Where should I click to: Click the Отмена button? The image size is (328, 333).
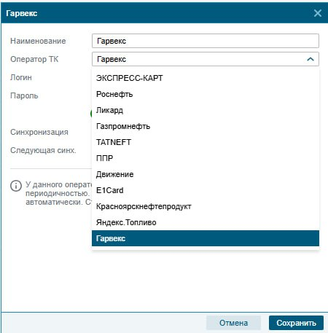pos(233,323)
